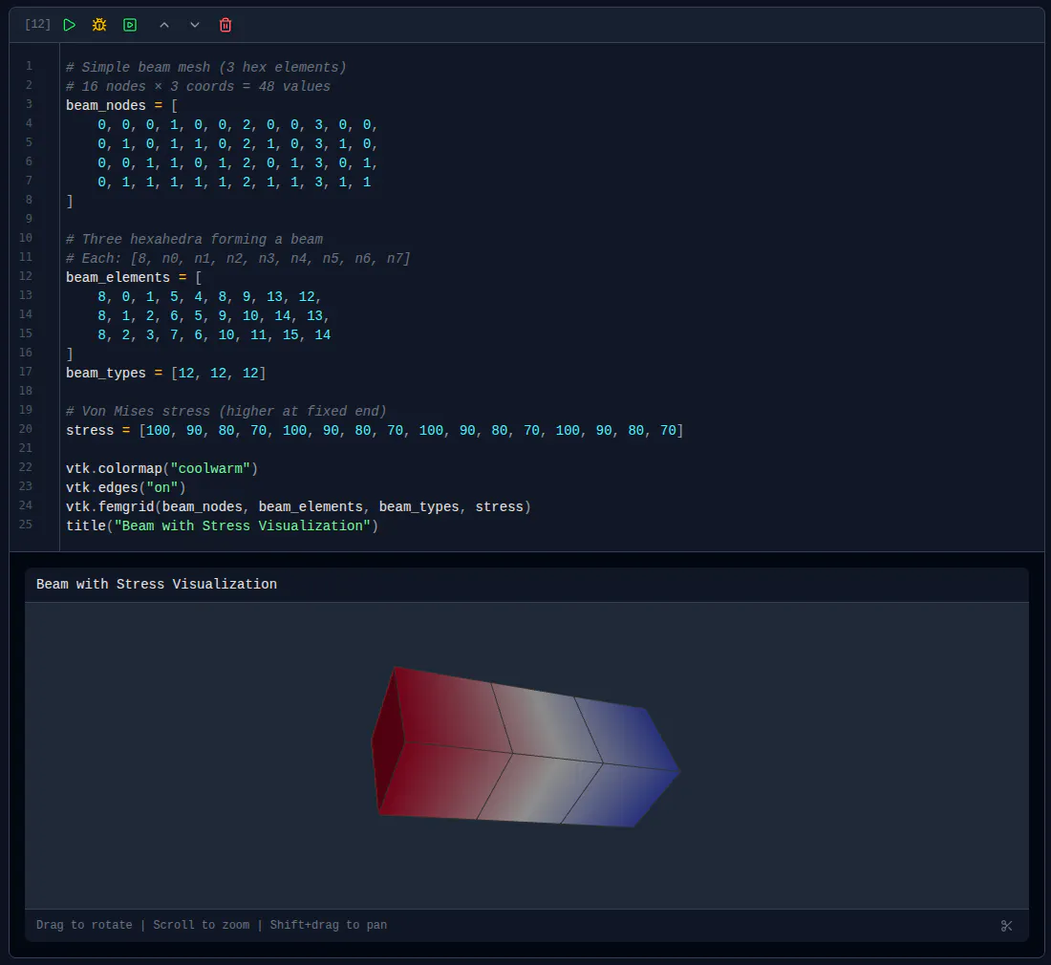Click the "# Each: [8, n0, n1..." comment
Image resolution: width=1051 pixels, height=965 pixels.
point(238,258)
